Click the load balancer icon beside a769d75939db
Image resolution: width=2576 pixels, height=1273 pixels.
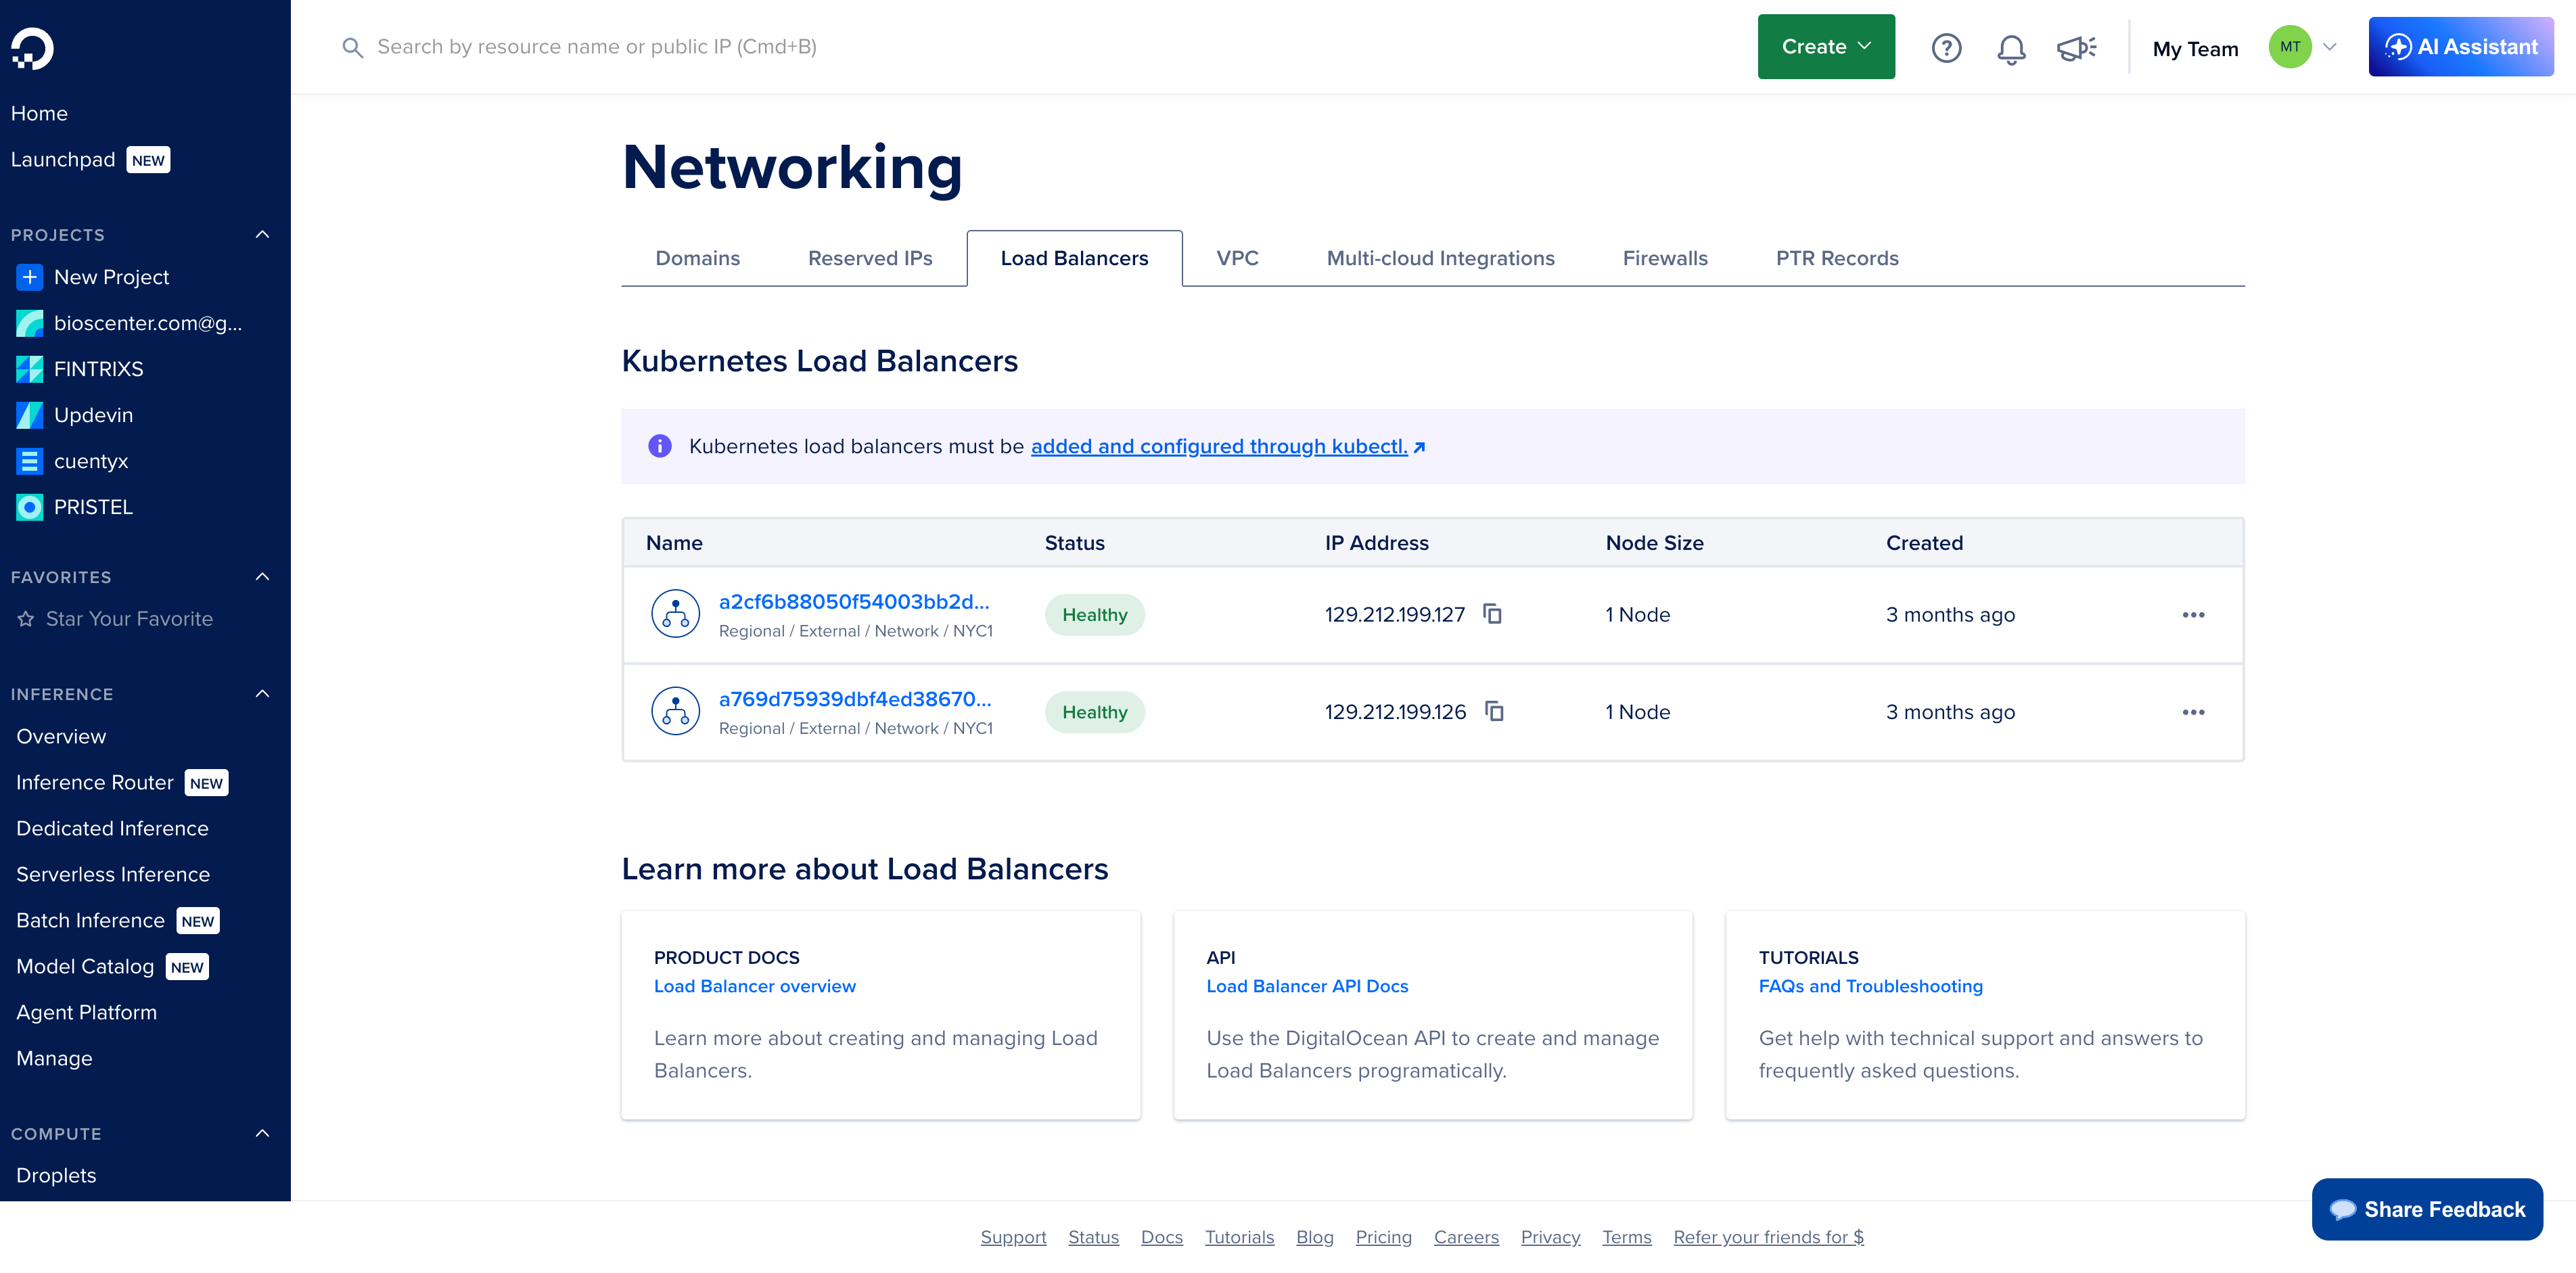coord(675,711)
